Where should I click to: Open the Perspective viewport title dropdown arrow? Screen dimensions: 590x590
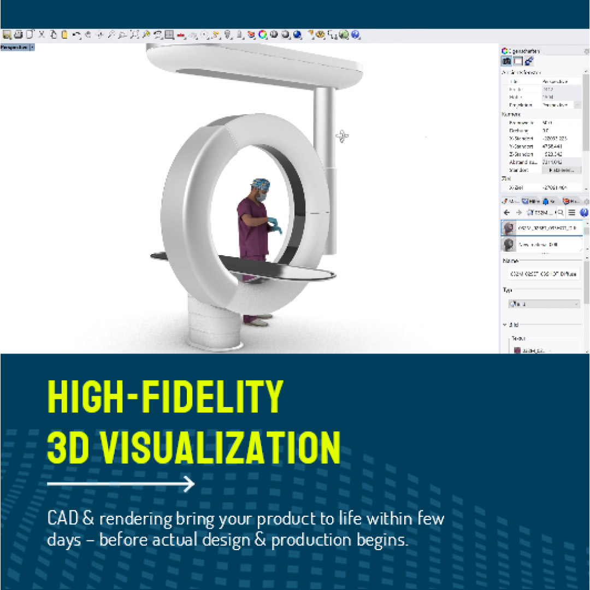(x=32, y=48)
